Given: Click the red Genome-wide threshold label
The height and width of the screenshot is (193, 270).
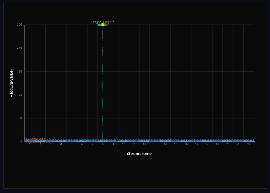Looking at the screenshot, I should [x=41, y=139].
